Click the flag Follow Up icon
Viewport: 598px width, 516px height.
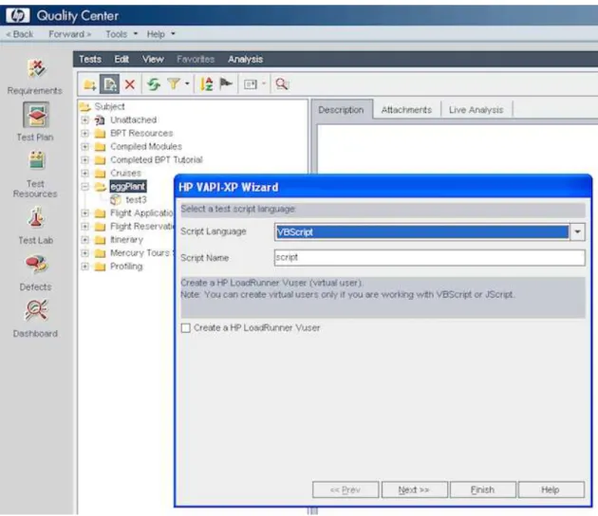[x=226, y=83]
